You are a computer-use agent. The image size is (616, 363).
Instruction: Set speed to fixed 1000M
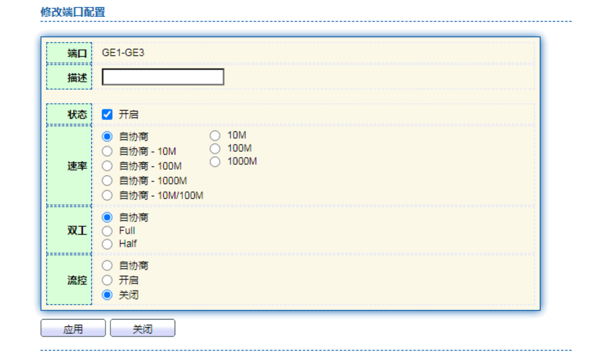pos(215,161)
